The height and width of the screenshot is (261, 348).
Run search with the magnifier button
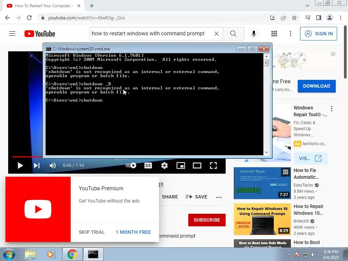(233, 34)
